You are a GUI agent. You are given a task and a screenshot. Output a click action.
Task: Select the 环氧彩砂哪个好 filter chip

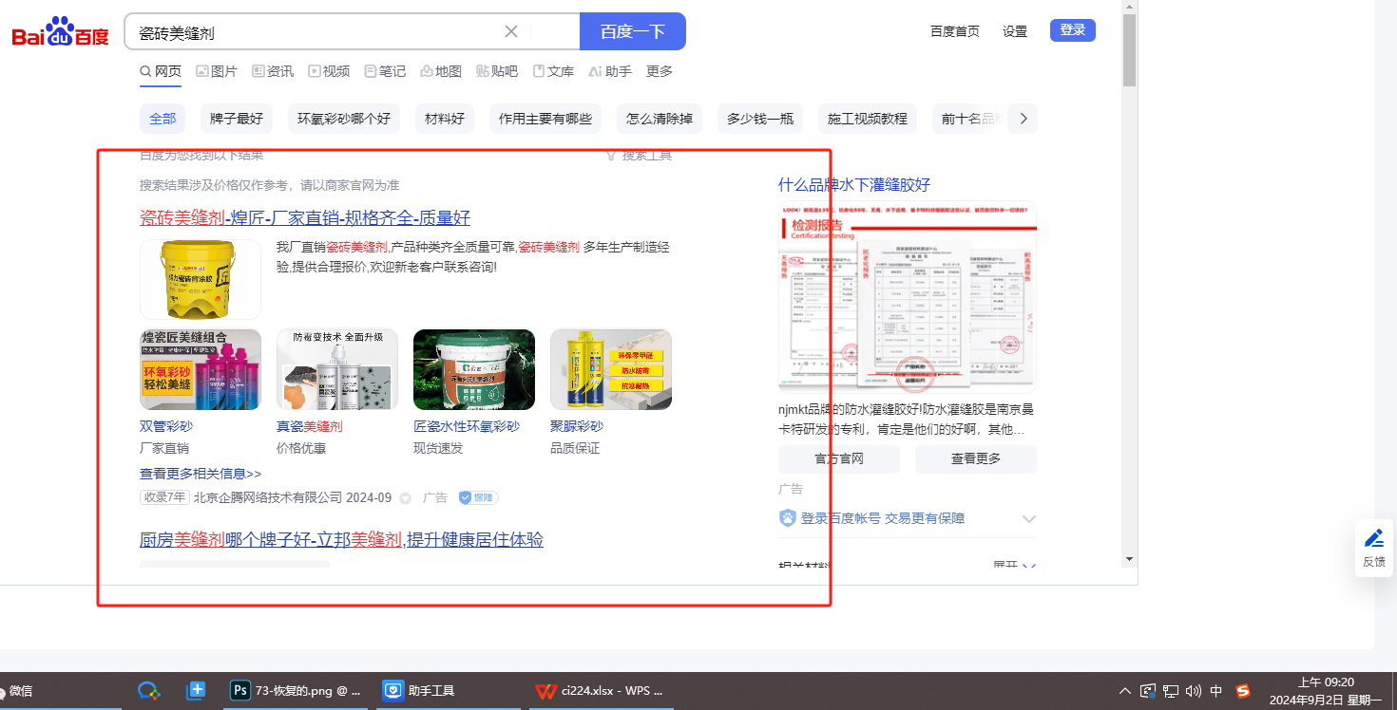pyautogui.click(x=343, y=119)
